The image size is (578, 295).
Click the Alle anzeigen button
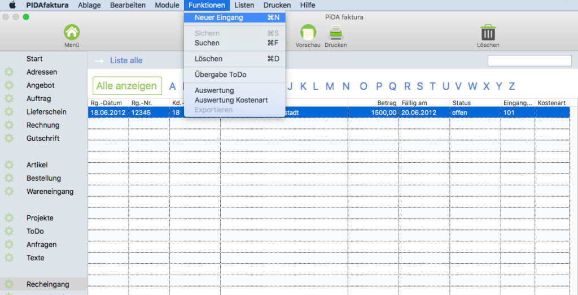coord(127,86)
